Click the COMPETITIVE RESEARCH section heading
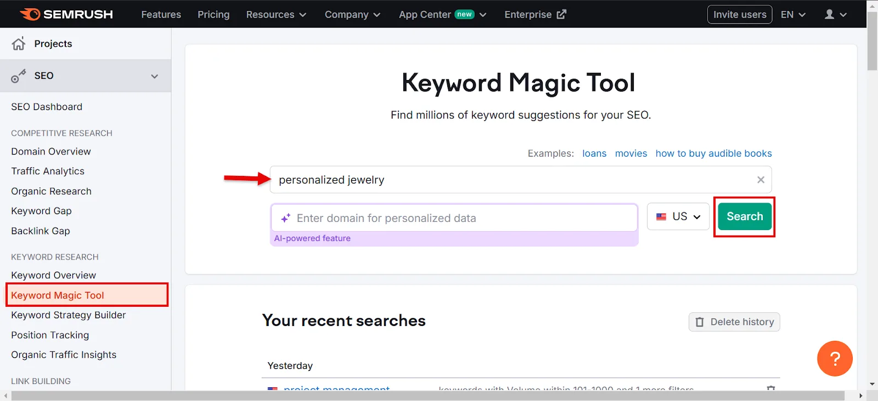 coord(61,133)
